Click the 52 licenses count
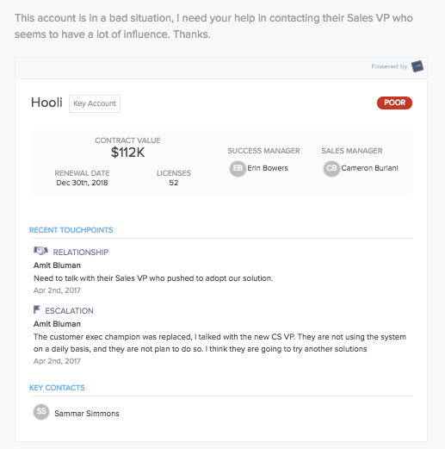 coord(174,183)
